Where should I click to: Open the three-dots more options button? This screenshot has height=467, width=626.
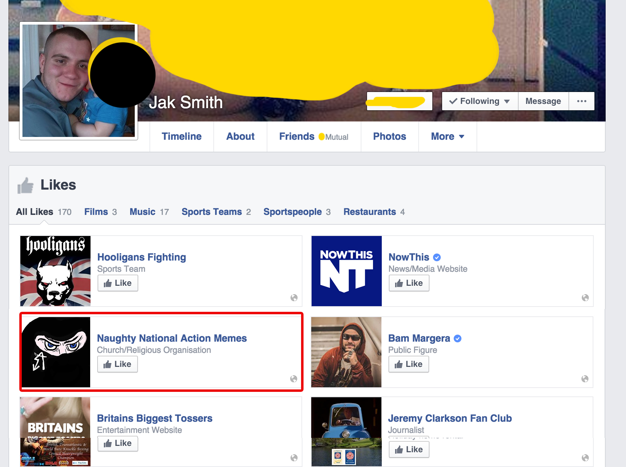click(581, 101)
